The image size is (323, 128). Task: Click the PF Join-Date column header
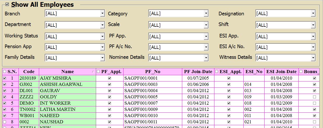[x=198, y=72]
